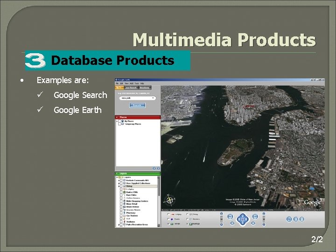Open the Tools menu in Google Earth
336x252 pixels.
[137, 84]
